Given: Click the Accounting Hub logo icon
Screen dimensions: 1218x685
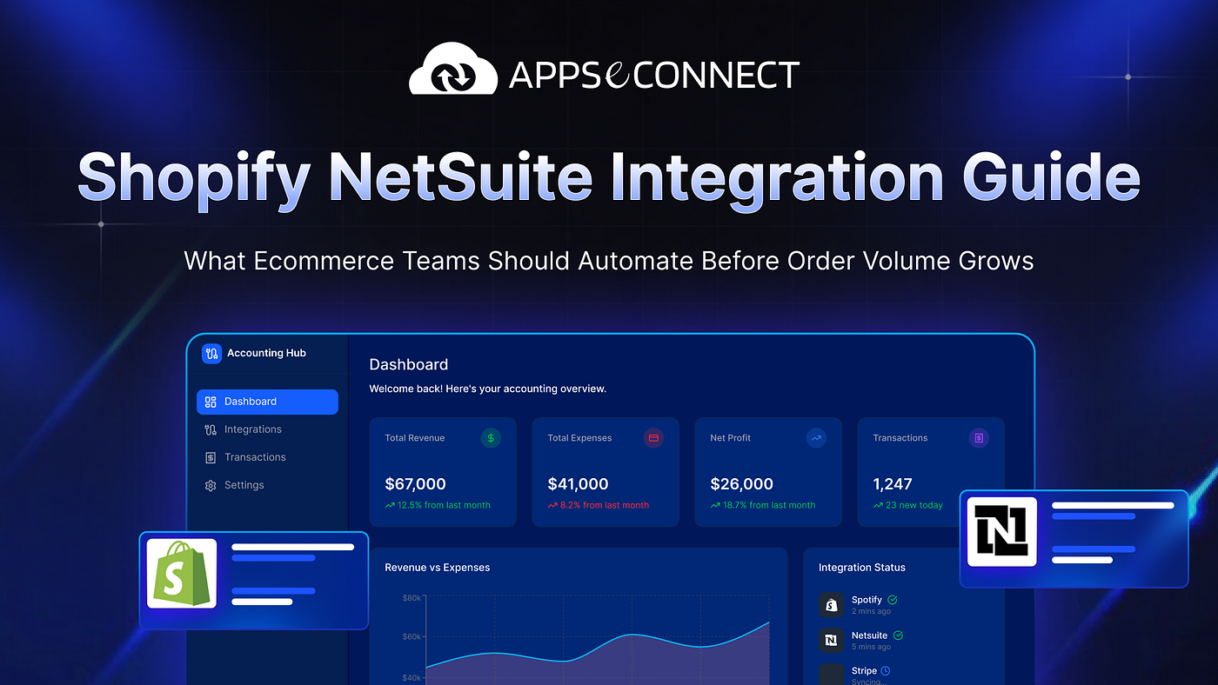Looking at the screenshot, I should [x=211, y=353].
